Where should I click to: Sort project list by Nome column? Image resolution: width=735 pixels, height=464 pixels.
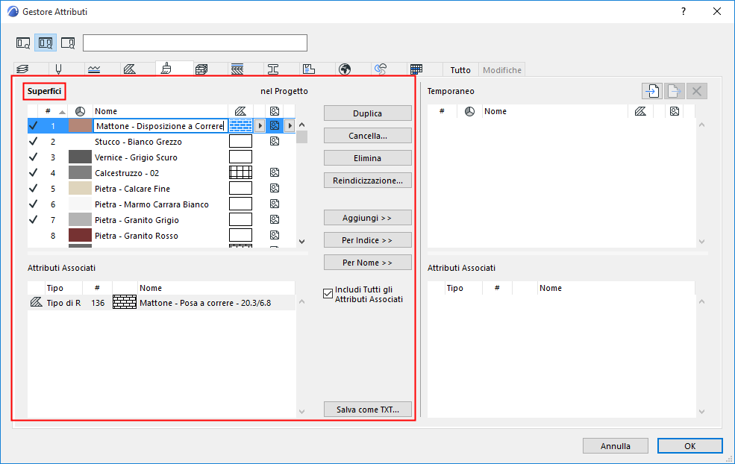tap(160, 111)
